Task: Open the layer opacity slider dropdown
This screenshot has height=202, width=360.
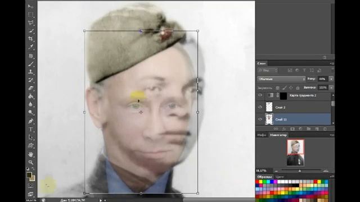Action: pos(331,79)
